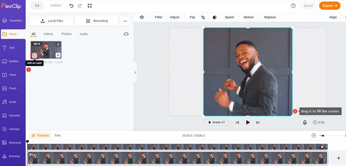Screen dimensions: 346x166
Task: Switch to the Photos tab
Action: pyautogui.click(x=67, y=34)
